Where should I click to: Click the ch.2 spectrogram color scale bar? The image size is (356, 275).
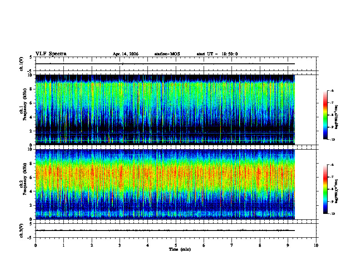pos(325,189)
